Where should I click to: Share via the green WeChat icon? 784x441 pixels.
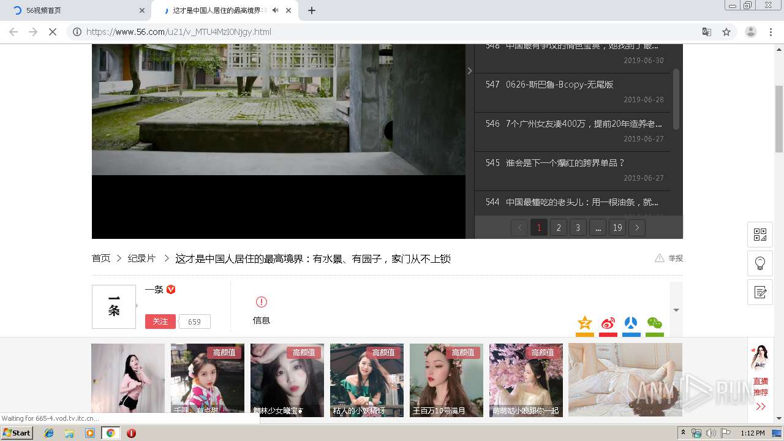click(x=655, y=323)
